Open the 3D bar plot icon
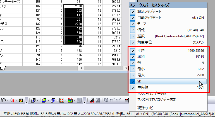The image size is (215, 117). tap(33, 100)
